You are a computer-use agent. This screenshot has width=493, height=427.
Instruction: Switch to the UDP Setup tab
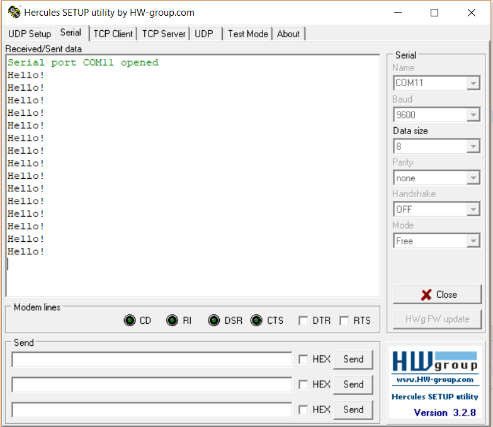point(30,33)
